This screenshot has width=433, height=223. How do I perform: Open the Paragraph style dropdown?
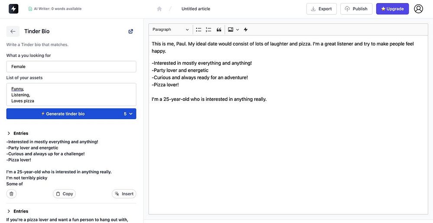(171, 29)
